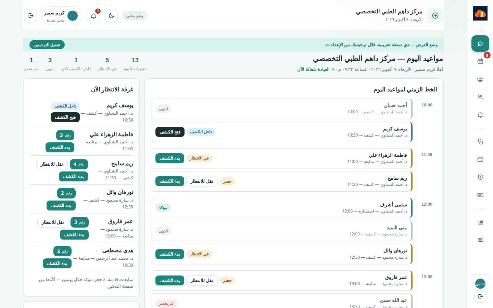The image size is (493, 308).
Task: Open سلمى أشرف 12:00 appointment card
Action: click(x=281, y=208)
